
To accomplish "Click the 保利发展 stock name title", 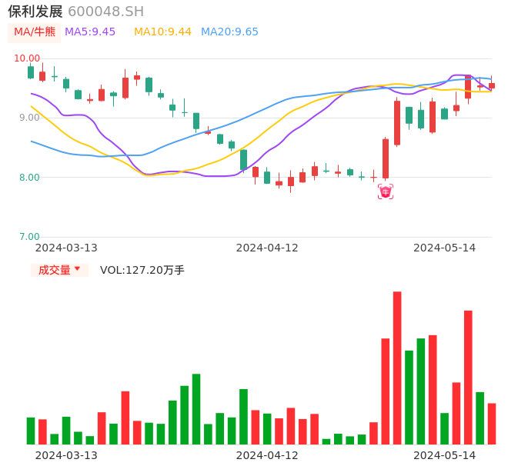I will [35, 12].
